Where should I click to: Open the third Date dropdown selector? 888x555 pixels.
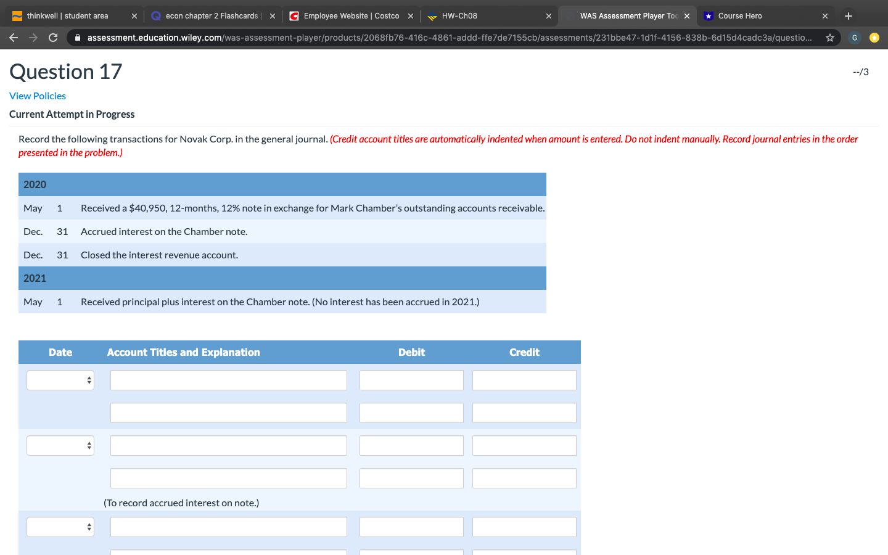tap(60, 527)
